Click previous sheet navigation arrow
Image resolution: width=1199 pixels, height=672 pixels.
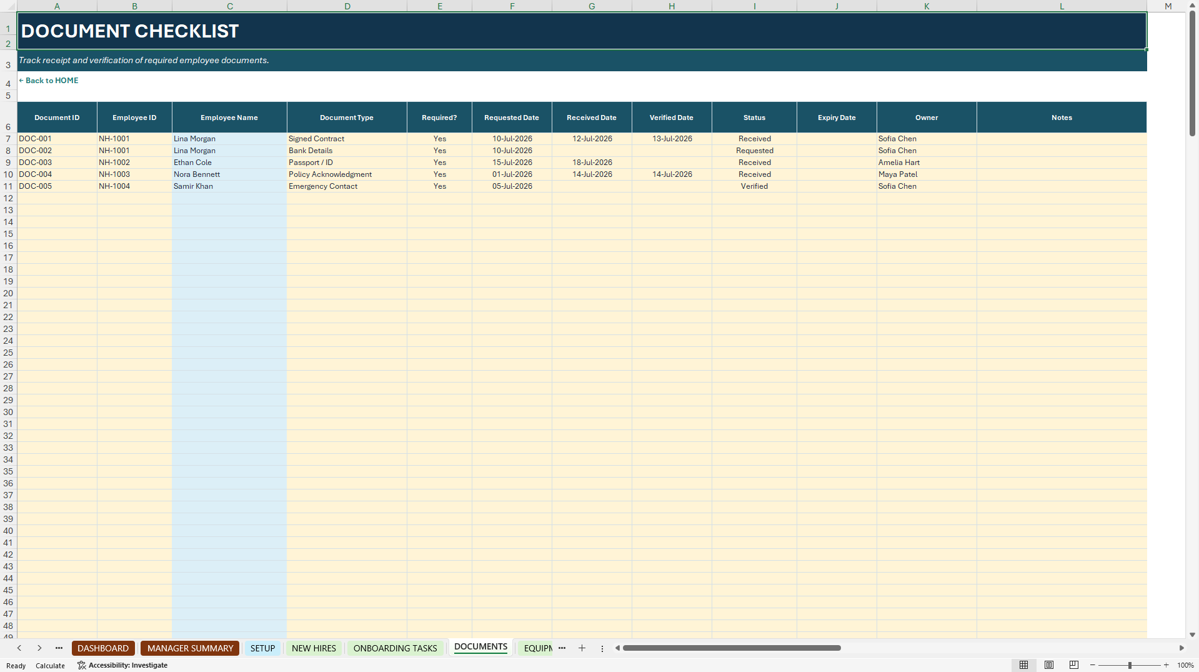[x=19, y=648]
